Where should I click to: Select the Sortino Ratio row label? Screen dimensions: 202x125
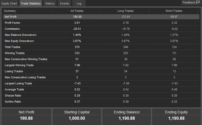tap(13, 102)
